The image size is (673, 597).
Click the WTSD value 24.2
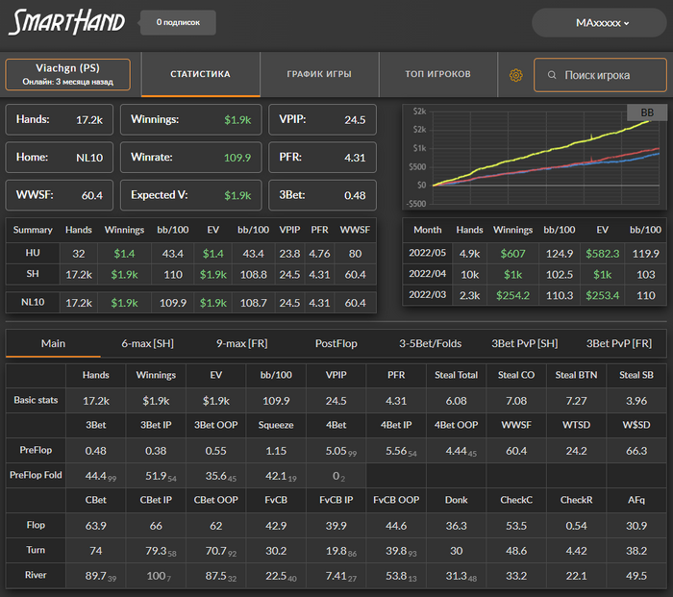(576, 451)
